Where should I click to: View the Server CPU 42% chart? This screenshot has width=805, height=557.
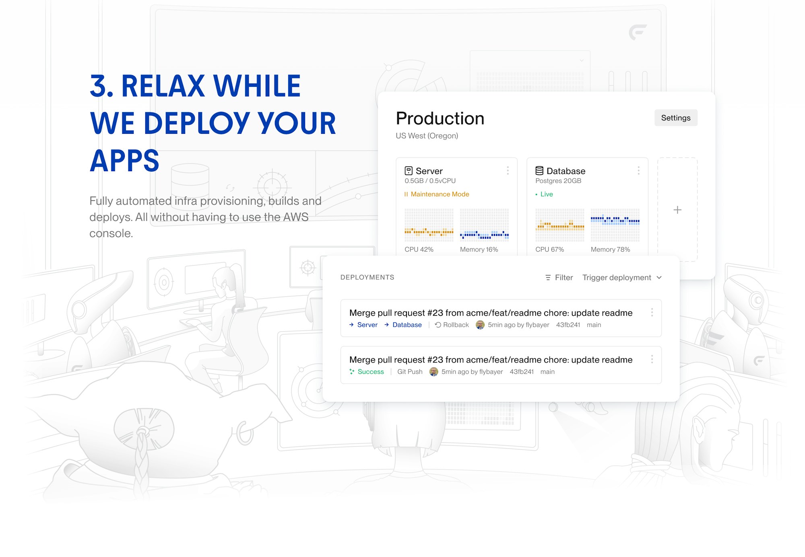(x=429, y=225)
